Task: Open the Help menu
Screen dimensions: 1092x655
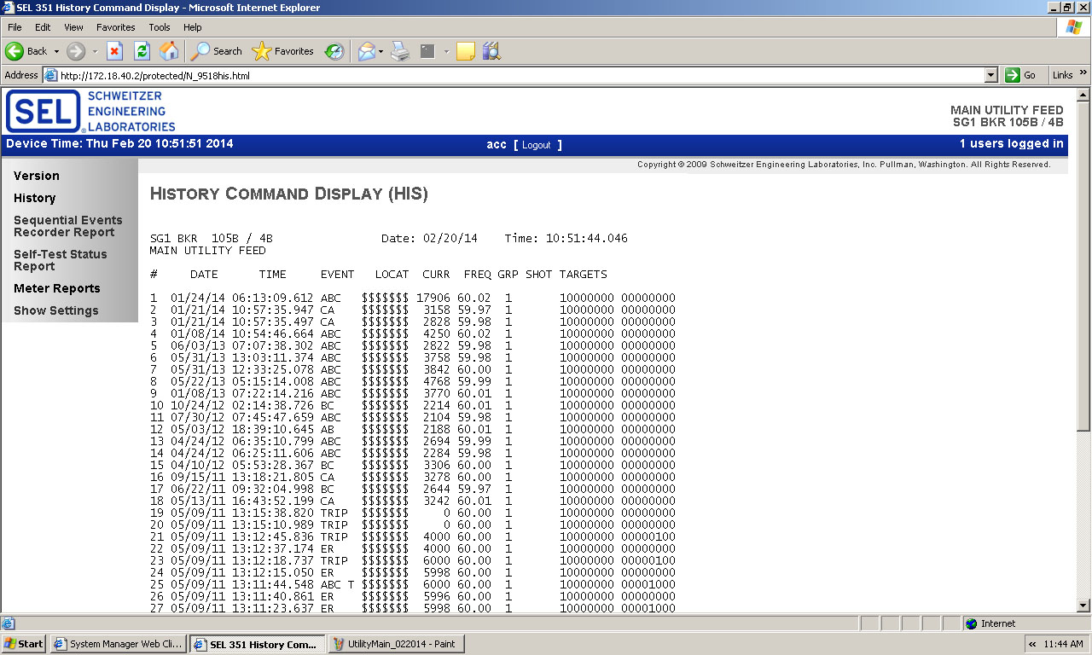Action: coord(193,27)
